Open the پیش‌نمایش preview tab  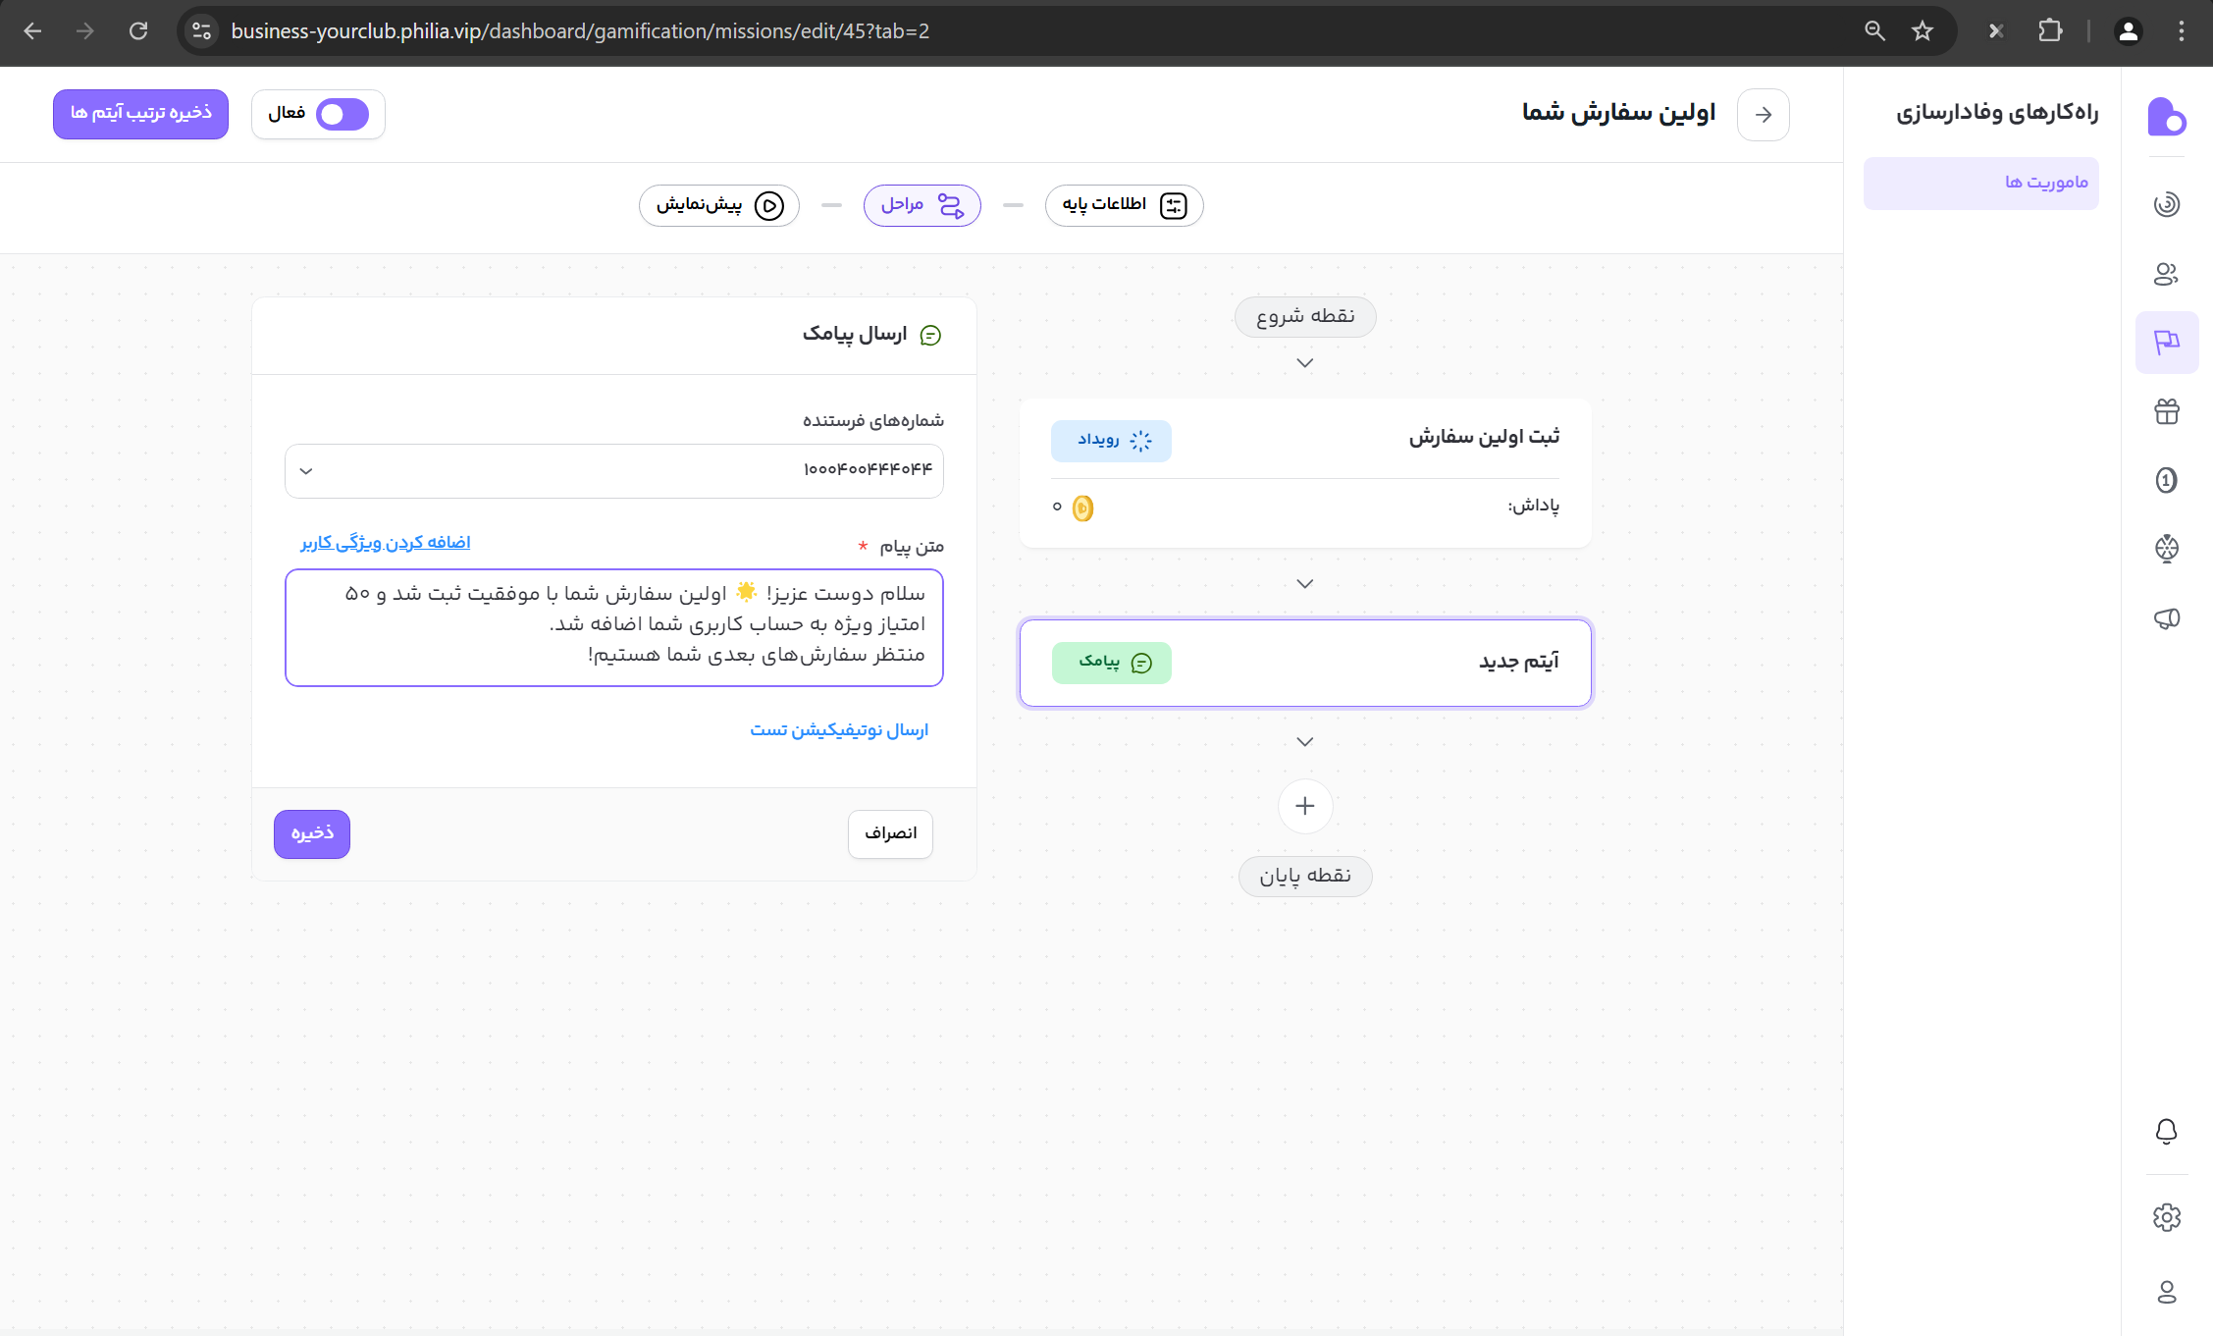pos(718,205)
